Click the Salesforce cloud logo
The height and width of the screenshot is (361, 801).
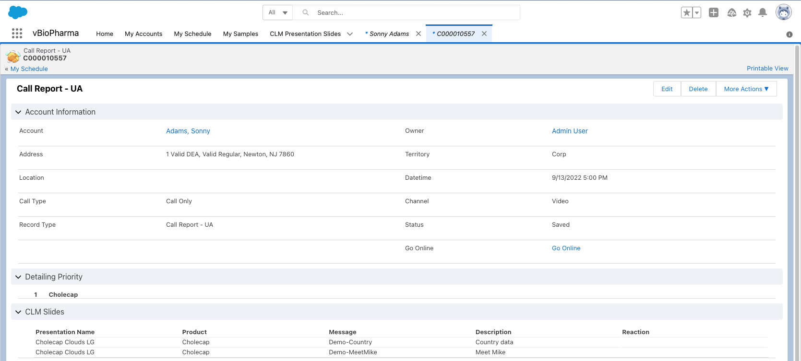18,12
